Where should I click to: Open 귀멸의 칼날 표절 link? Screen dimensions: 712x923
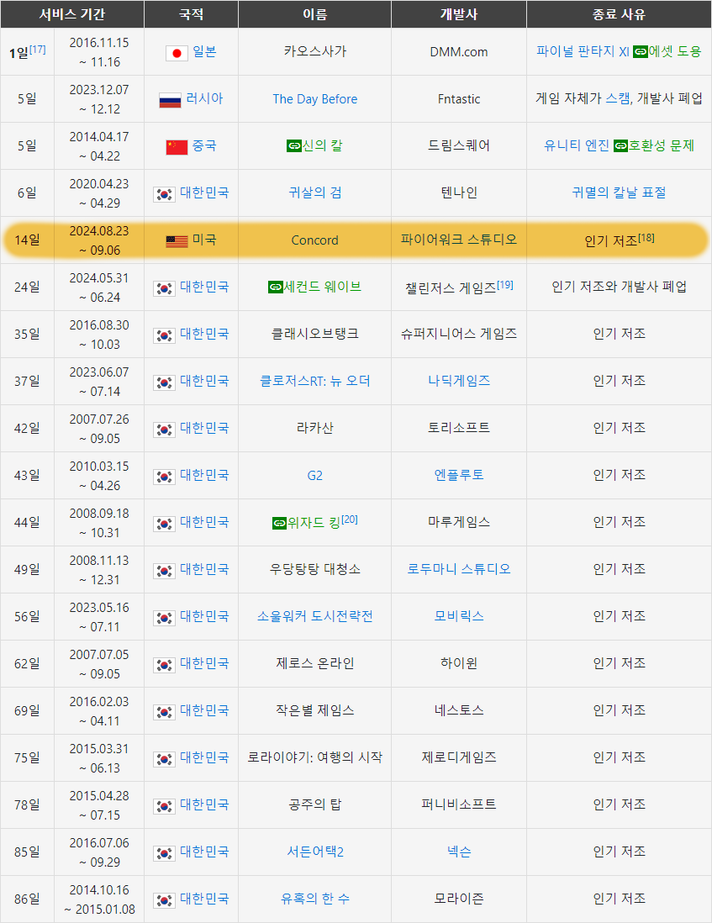[619, 193]
